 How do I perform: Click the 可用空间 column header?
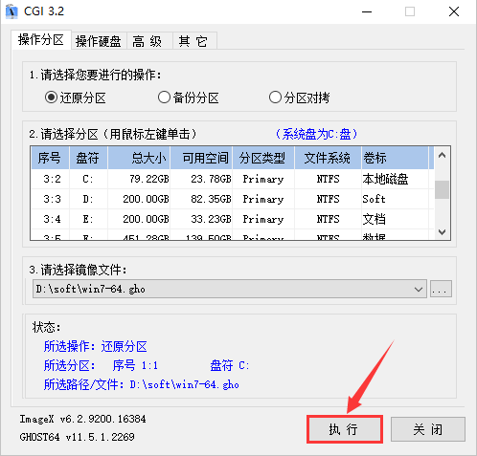(x=201, y=158)
